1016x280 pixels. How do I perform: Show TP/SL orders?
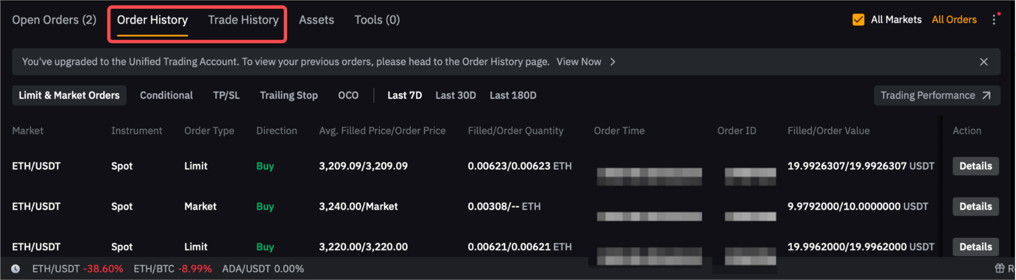pyautogui.click(x=226, y=95)
